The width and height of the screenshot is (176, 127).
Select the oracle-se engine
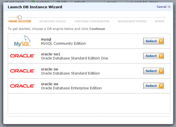(153, 71)
